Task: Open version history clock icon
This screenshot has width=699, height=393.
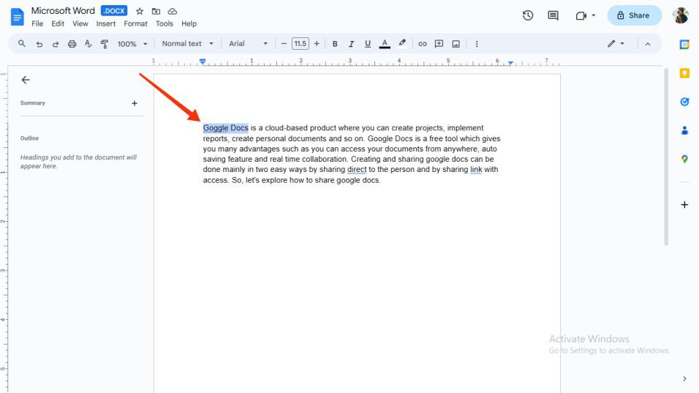Action: (x=528, y=15)
